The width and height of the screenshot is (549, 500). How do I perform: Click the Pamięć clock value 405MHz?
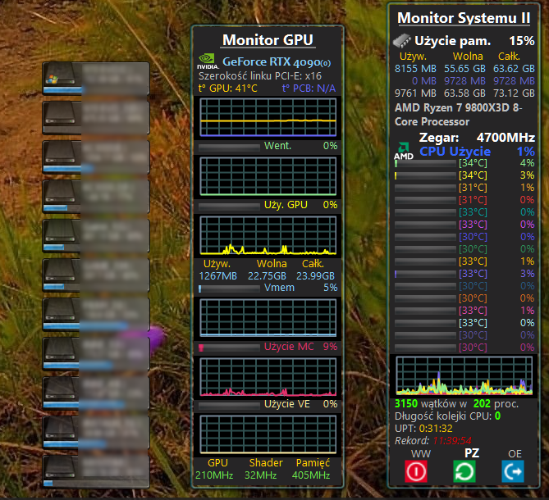point(311,475)
